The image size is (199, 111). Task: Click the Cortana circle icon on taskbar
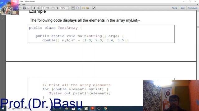click(54, 109)
